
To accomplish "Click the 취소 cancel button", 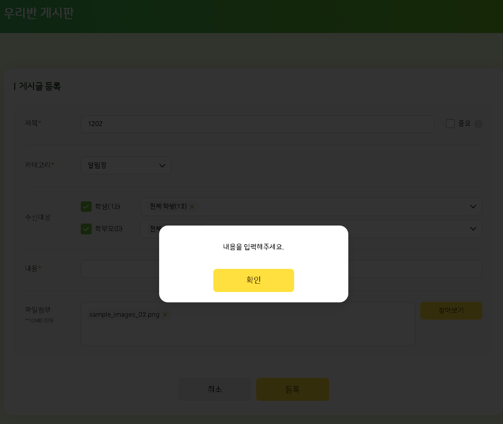I will pyautogui.click(x=214, y=390).
